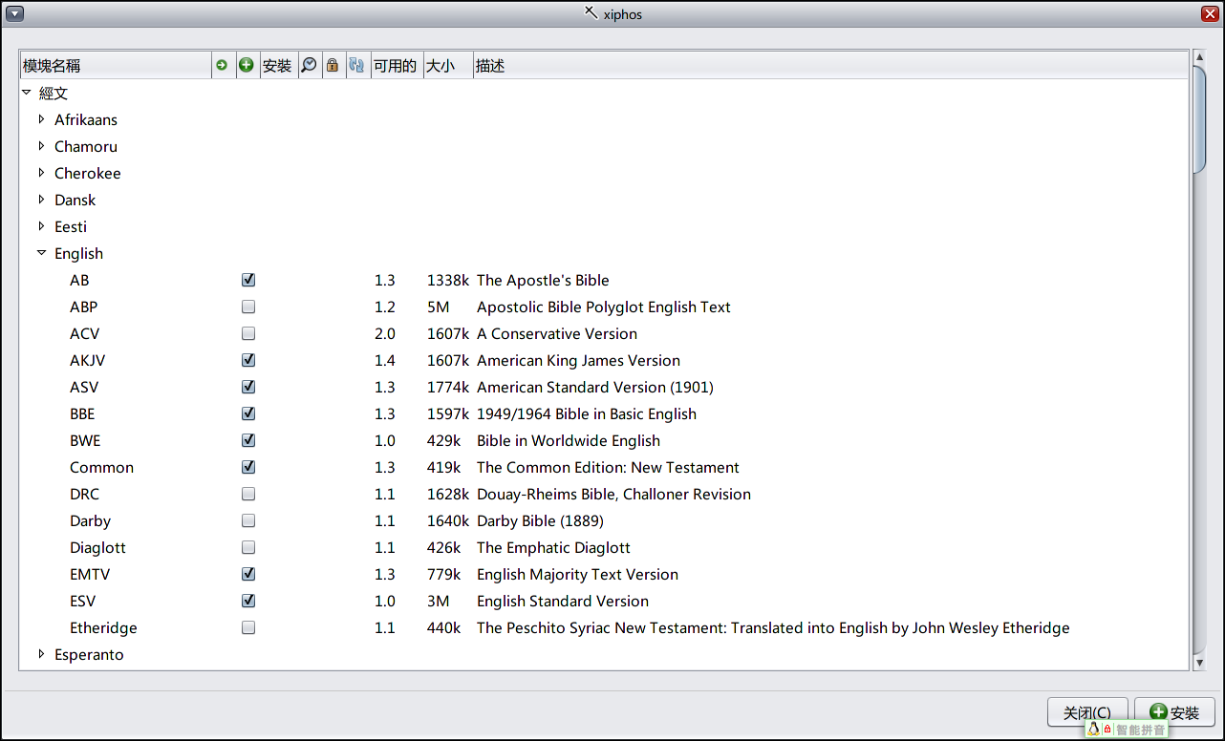Uncheck the ESV module checkbox
This screenshot has height=741, width=1225.
point(248,601)
